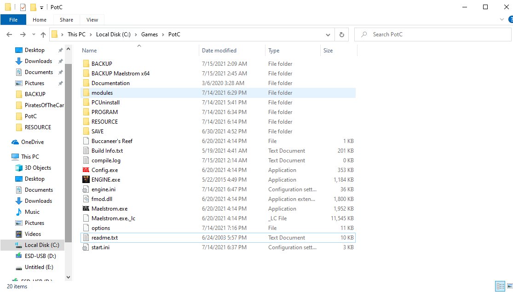Open 3D Objects in navigation pane
The width and height of the screenshot is (513, 292).
(x=38, y=168)
